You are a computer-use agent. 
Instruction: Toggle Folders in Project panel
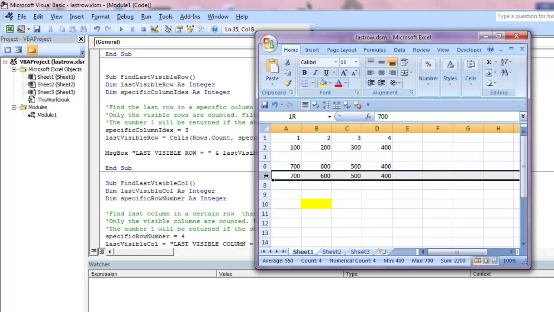point(32,50)
